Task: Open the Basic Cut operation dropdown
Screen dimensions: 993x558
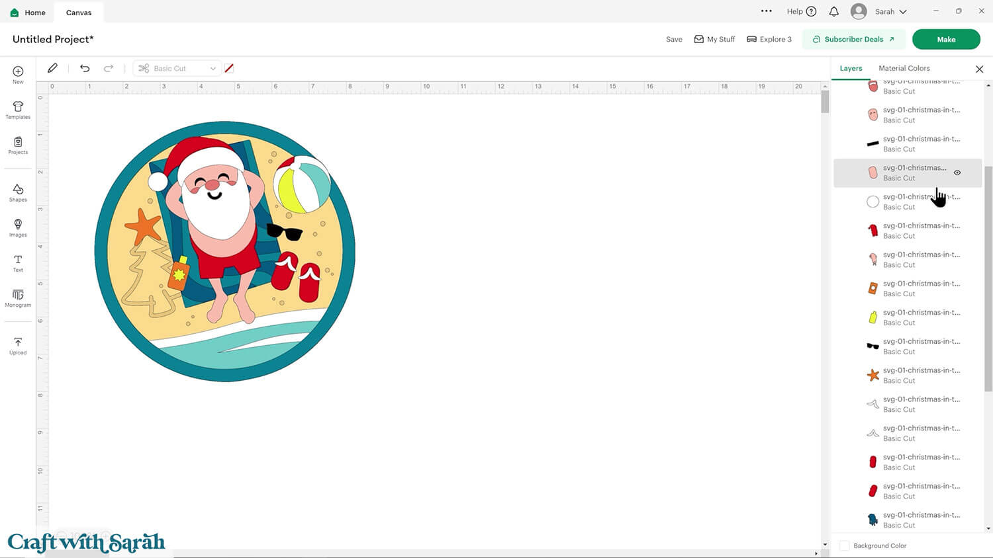Action: [176, 68]
